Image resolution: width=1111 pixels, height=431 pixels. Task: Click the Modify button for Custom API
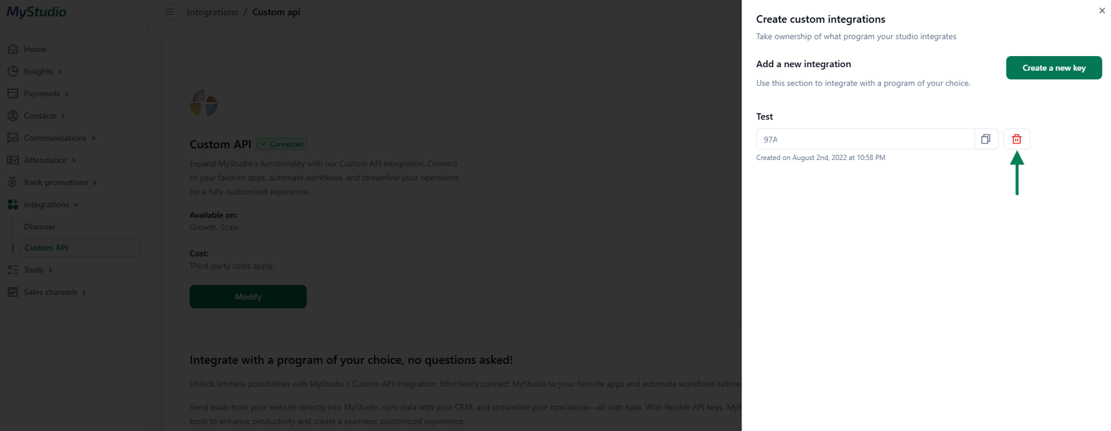(248, 296)
